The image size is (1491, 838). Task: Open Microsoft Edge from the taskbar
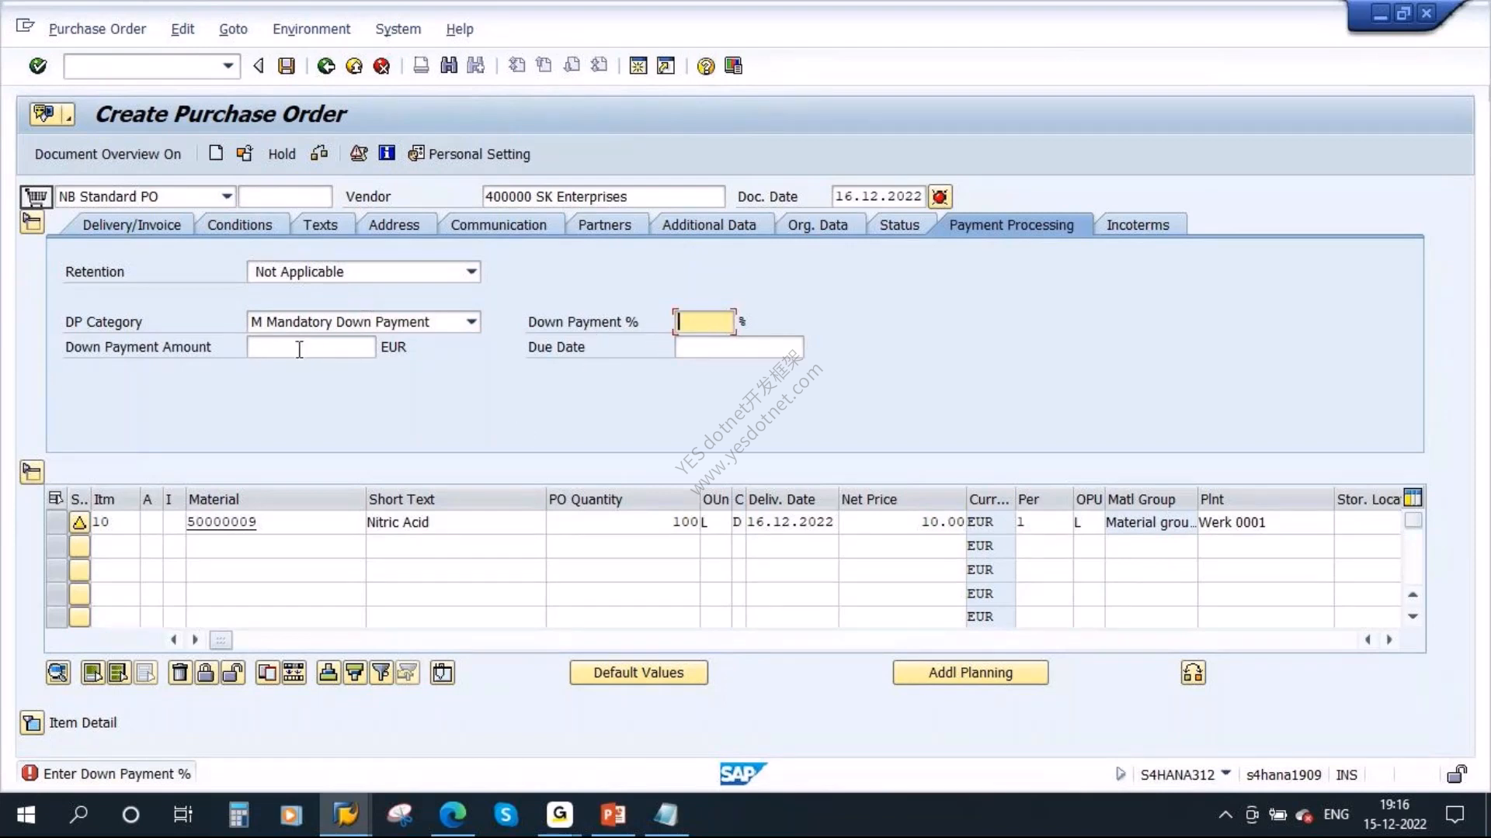[x=453, y=815]
